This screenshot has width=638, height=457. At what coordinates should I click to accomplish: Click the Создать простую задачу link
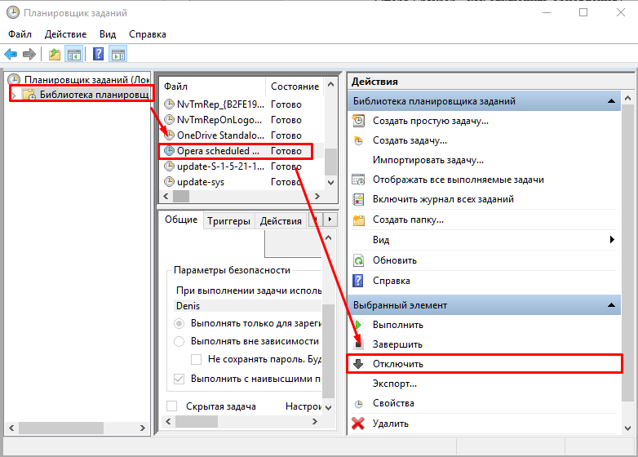click(431, 121)
